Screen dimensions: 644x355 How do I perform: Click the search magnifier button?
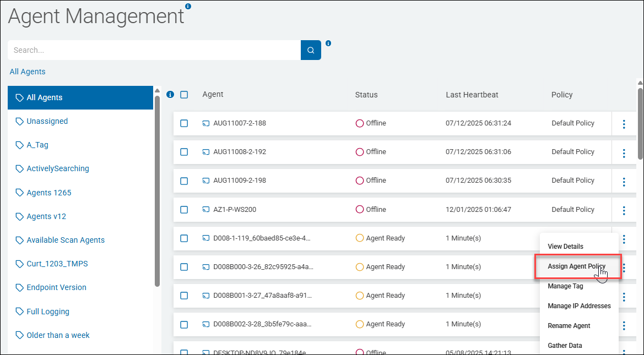[311, 50]
